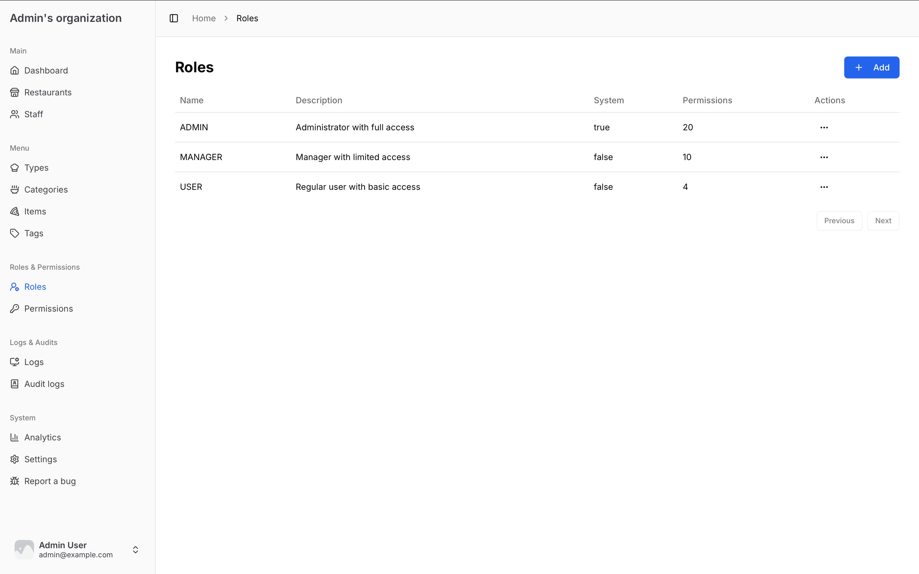Open actions menu for MANAGER role
This screenshot has width=919, height=574.
coord(824,157)
